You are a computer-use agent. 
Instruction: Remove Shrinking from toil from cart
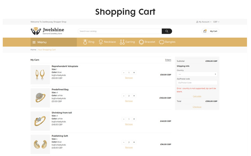(129, 124)
